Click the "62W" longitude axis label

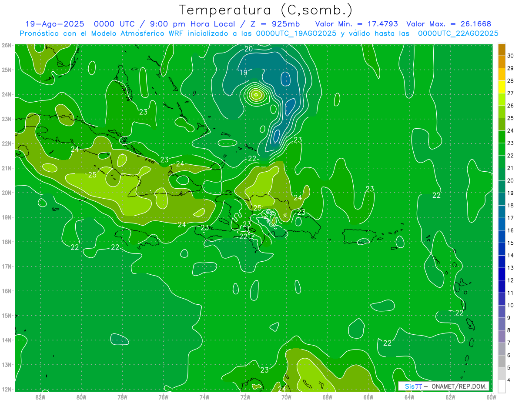click(x=450, y=396)
